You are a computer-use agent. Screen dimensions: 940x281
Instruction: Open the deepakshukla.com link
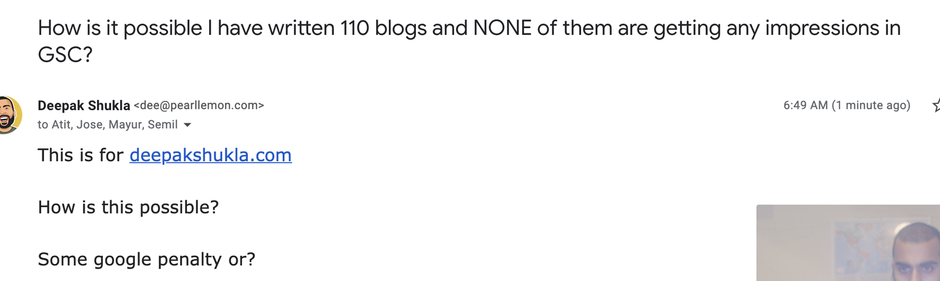pyautogui.click(x=210, y=155)
